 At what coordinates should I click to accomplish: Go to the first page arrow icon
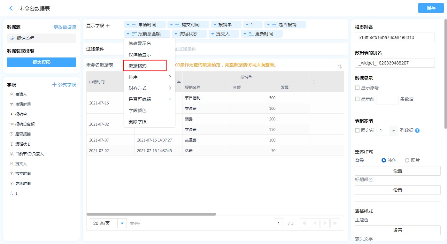click(305, 224)
